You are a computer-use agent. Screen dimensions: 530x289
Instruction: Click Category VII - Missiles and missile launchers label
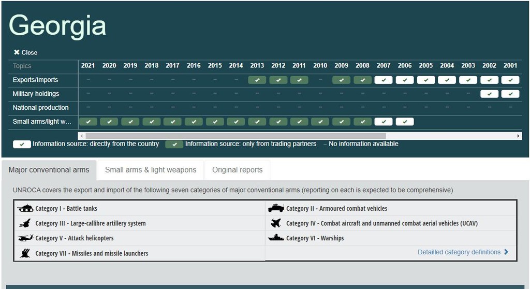tap(92, 253)
